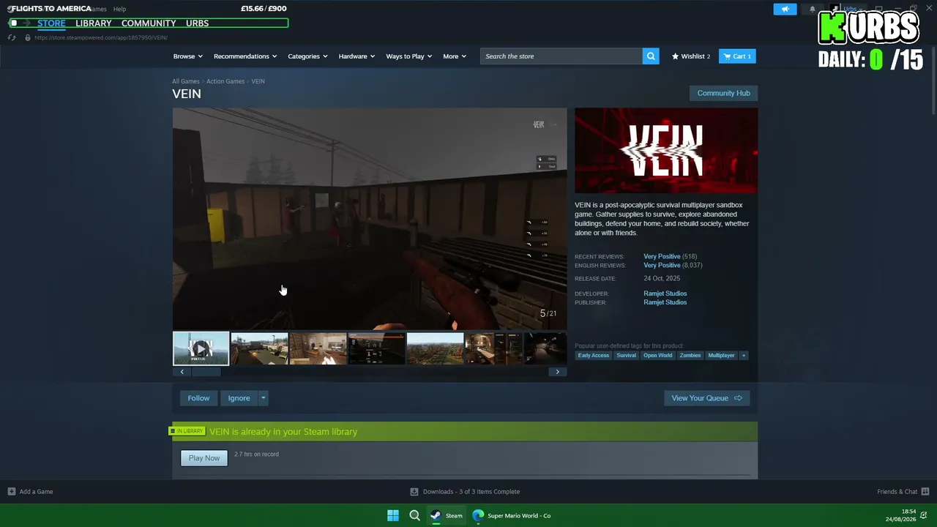Go to the All Games breadcrumb

[x=186, y=81]
